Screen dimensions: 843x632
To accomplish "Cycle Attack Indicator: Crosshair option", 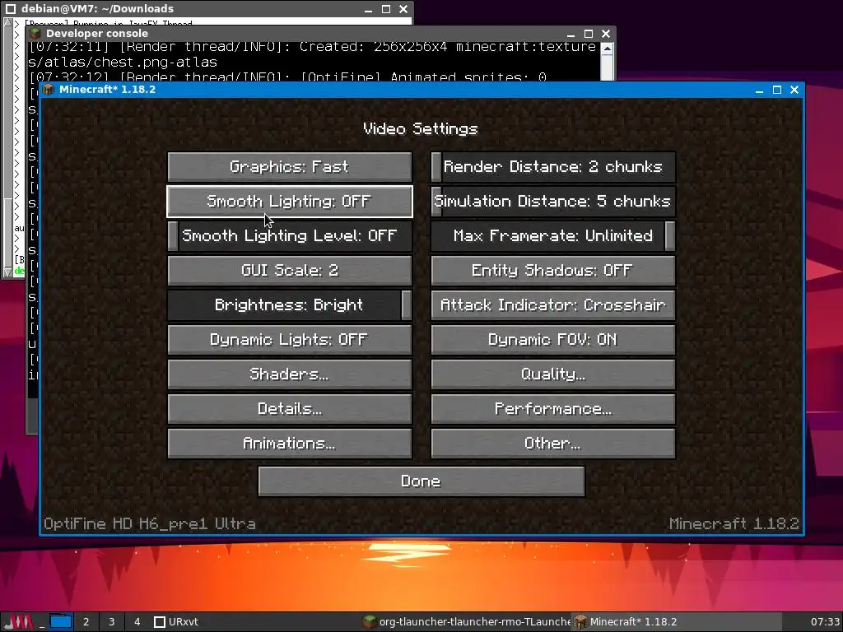I will [553, 305].
